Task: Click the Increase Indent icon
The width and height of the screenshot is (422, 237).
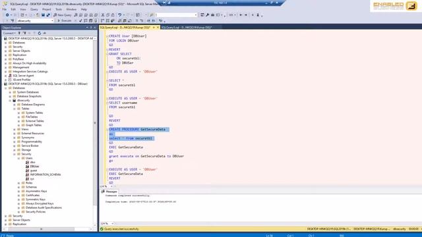Action: (154, 20)
